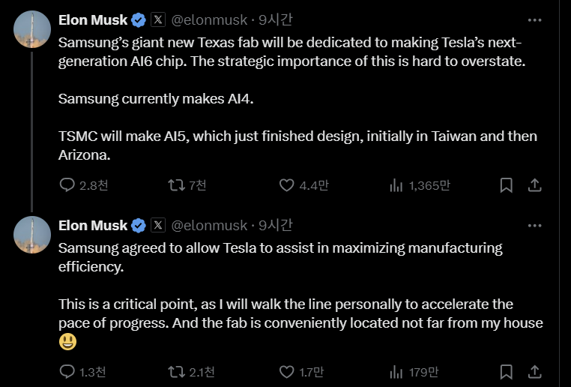
Task: Click Elon Musk's avatar on second tweet
Action: pyautogui.click(x=32, y=235)
